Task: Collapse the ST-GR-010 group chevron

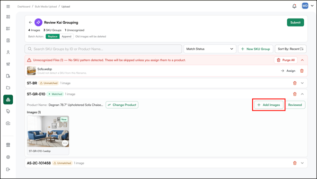Action: 302,94
